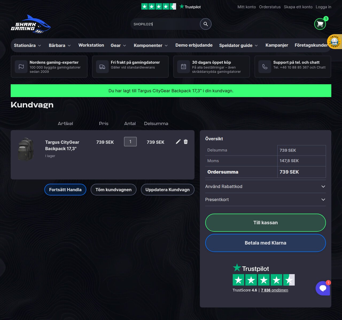Screen dimensions: 342x320
Task: Click the Shark Gaming logo
Action: [31, 24]
